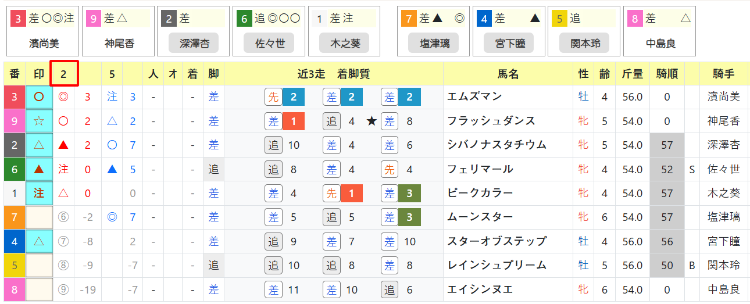
Task: Click the black star icon in フラッシュダンス row
Action: point(371,121)
